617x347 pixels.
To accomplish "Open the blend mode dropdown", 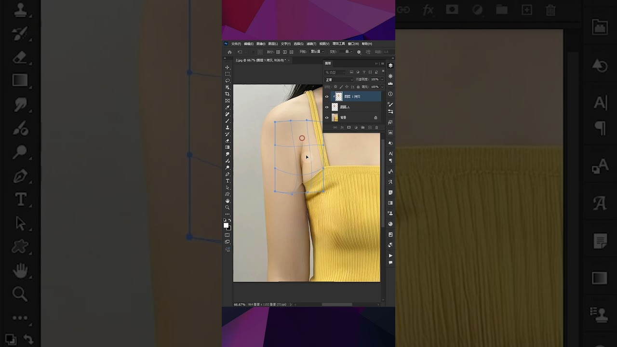I will (x=339, y=80).
